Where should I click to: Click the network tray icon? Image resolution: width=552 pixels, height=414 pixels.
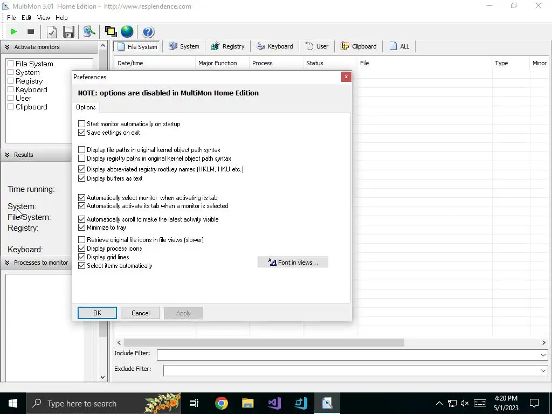pyautogui.click(x=452, y=403)
